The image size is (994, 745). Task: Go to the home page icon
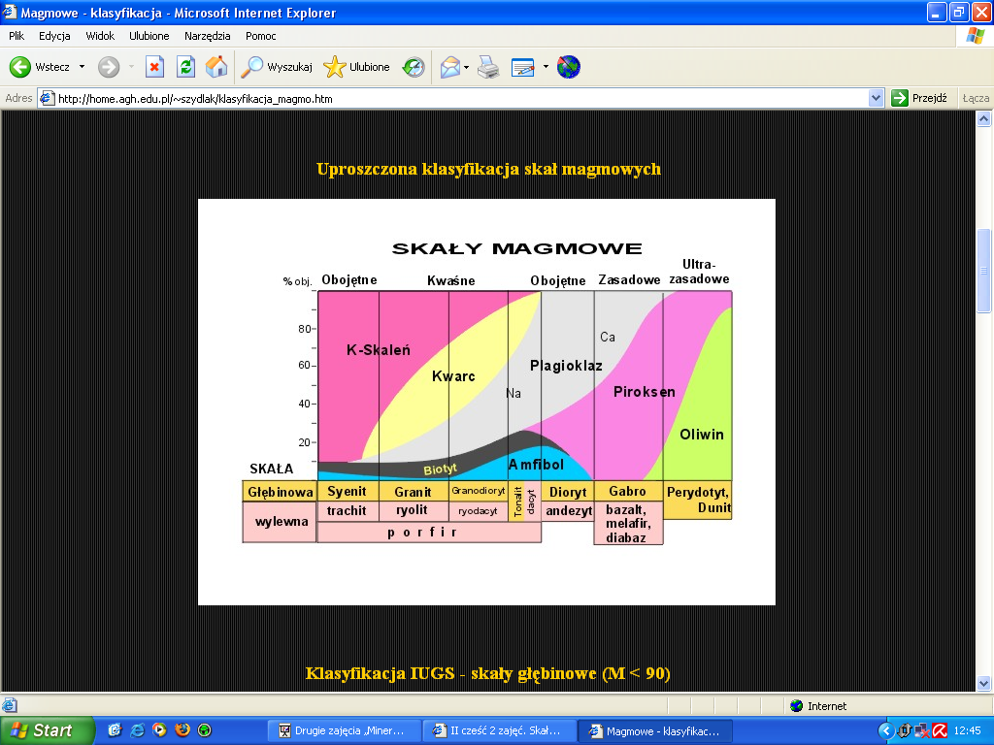pos(216,67)
